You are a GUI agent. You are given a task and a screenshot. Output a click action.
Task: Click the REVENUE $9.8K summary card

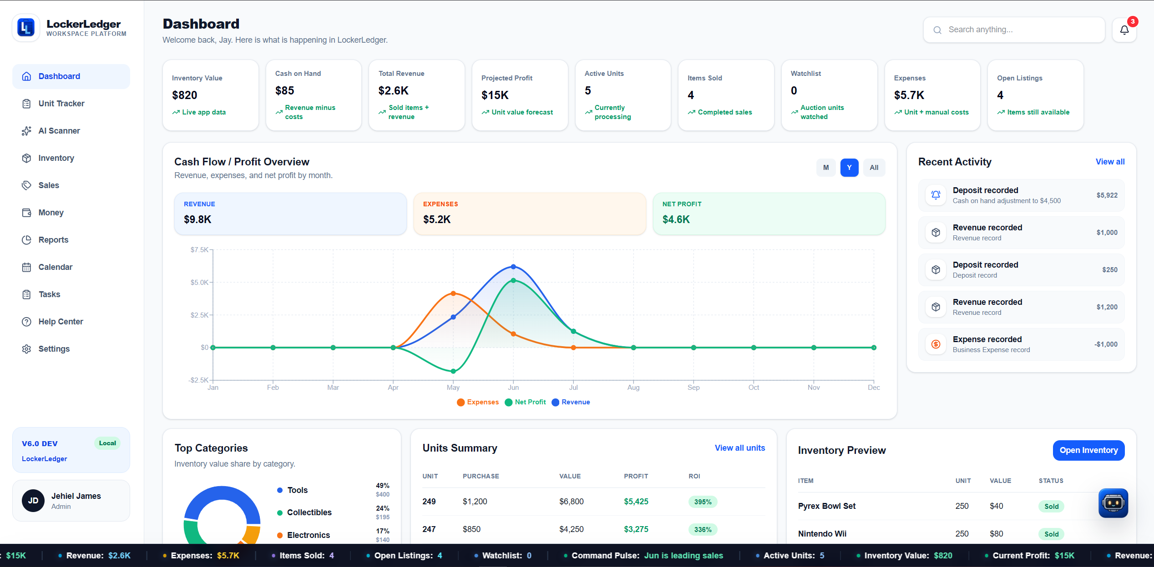click(x=290, y=214)
